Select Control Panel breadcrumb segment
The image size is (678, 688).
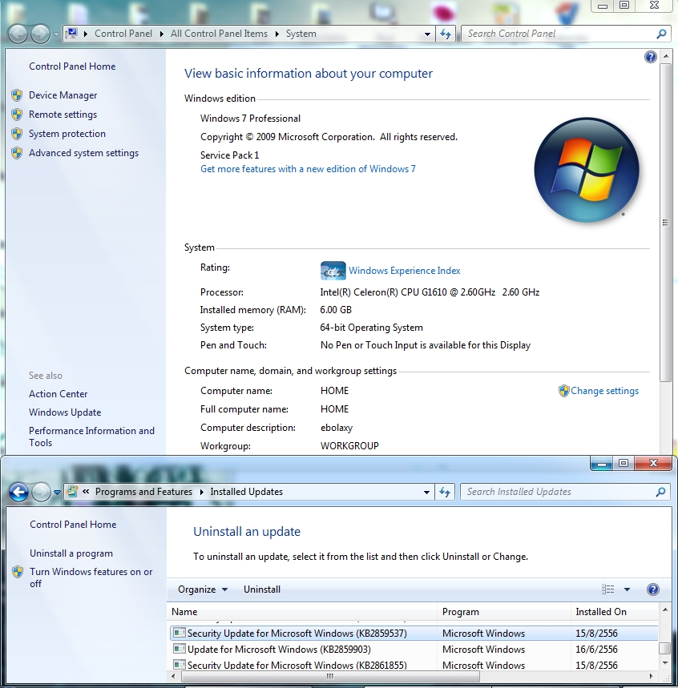(x=123, y=34)
